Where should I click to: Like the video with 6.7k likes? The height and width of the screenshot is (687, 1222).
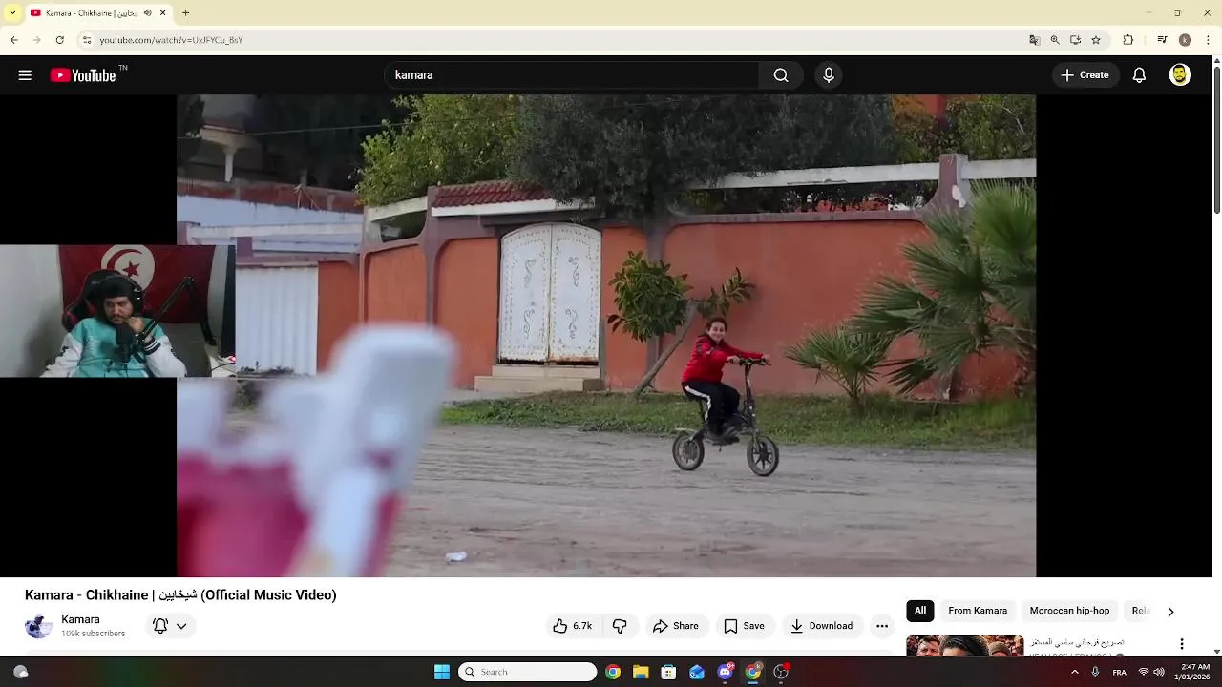pos(572,626)
